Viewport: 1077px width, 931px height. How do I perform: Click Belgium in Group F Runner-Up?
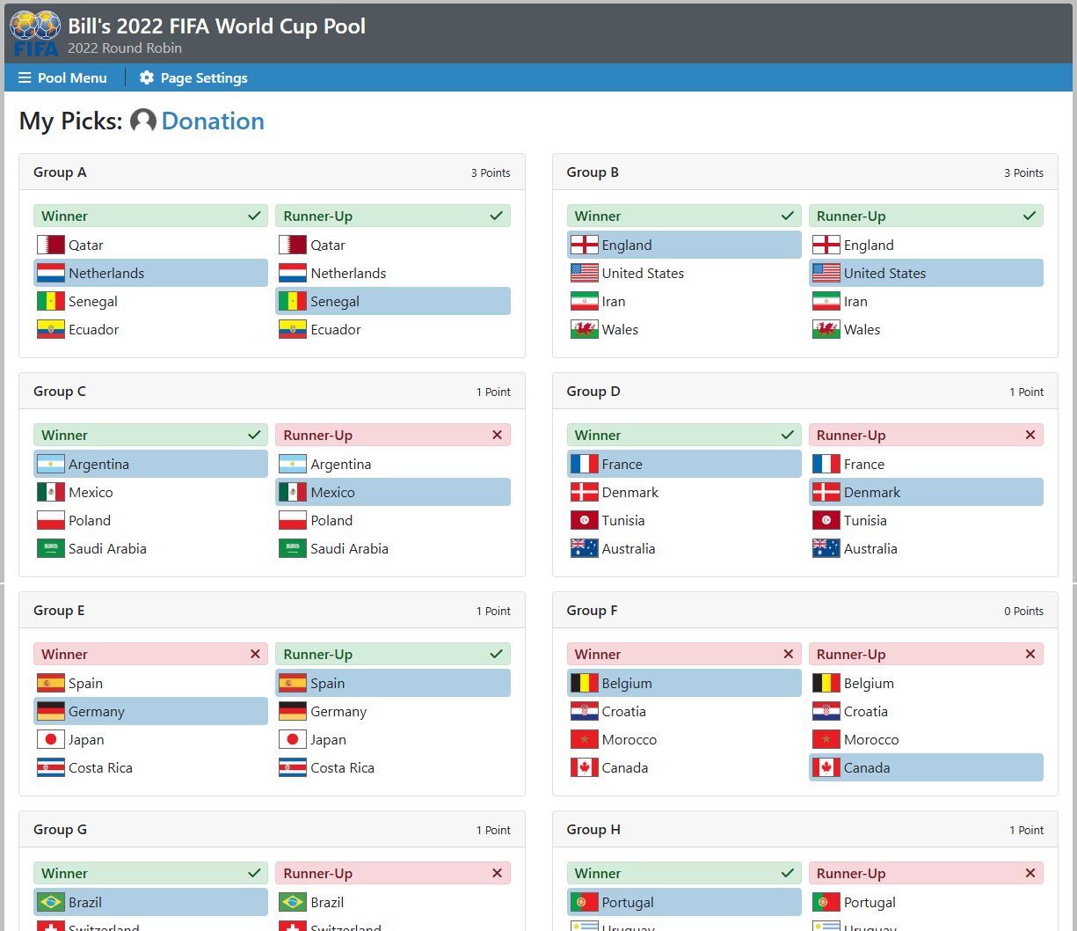tap(926, 683)
